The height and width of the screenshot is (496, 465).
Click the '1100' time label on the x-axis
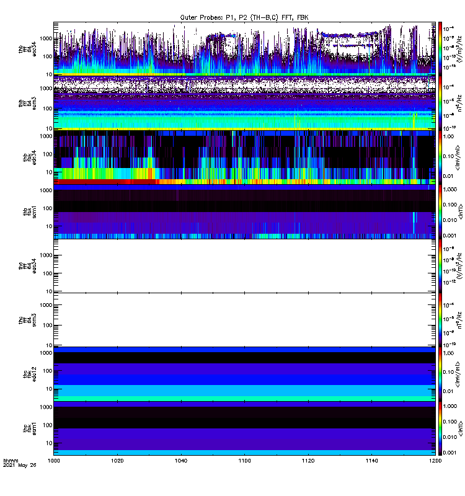(244, 461)
